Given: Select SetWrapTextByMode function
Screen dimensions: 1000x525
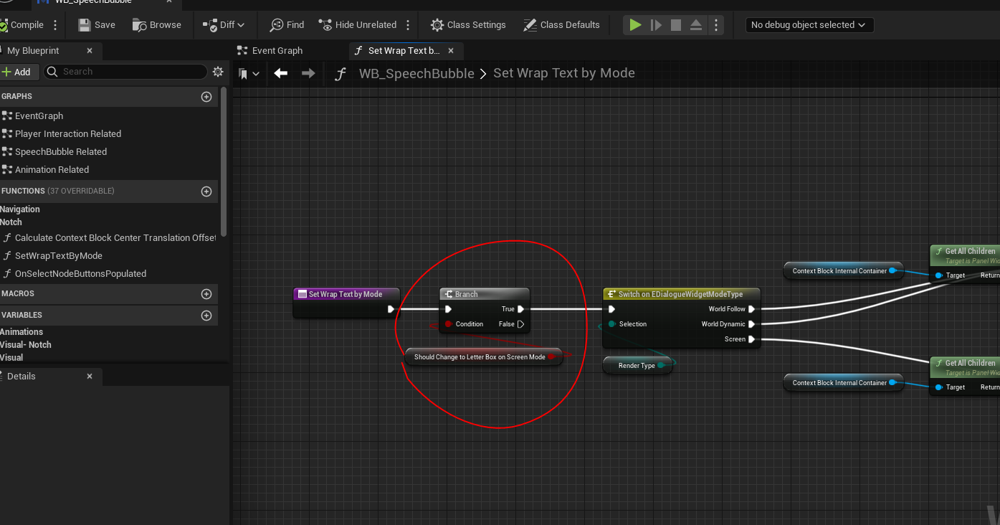Looking at the screenshot, I should [59, 255].
